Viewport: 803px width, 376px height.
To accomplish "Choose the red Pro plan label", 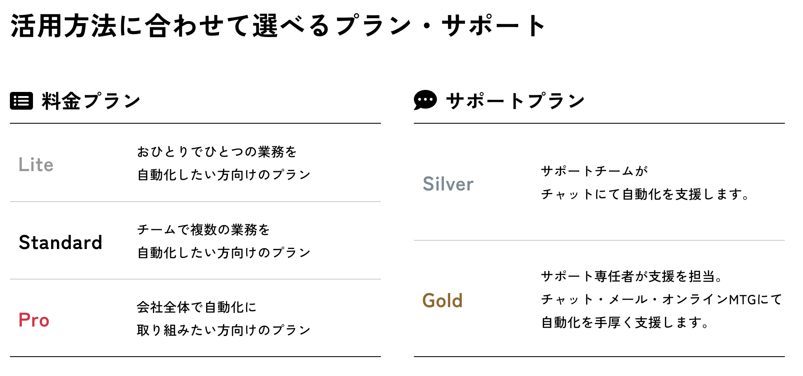I will [x=34, y=320].
